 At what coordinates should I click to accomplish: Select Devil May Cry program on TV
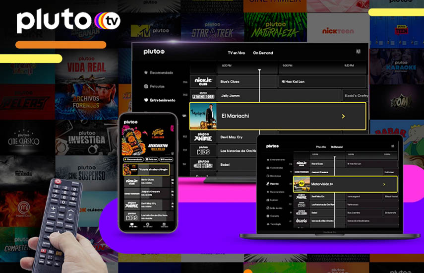(238, 137)
